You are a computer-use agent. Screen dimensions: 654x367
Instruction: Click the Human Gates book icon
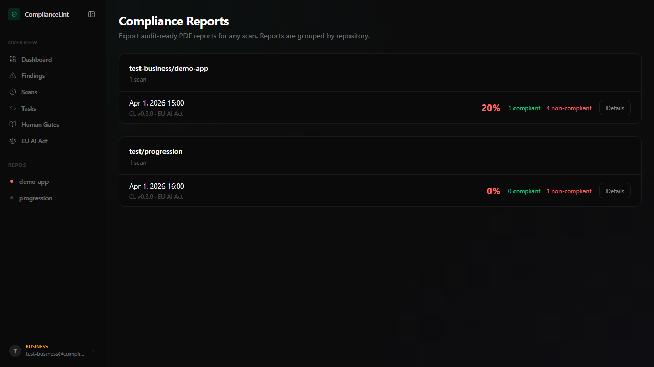pyautogui.click(x=13, y=125)
